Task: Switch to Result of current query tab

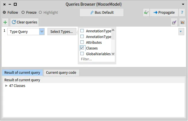Action: (x=22, y=73)
